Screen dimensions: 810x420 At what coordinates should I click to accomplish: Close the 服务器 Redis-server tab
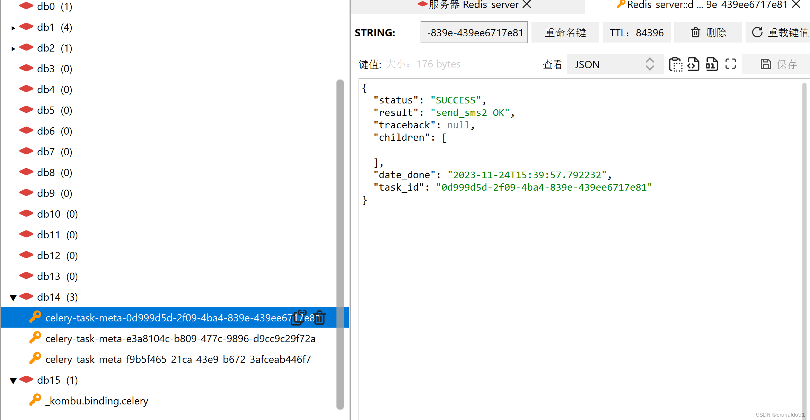coord(527,4)
